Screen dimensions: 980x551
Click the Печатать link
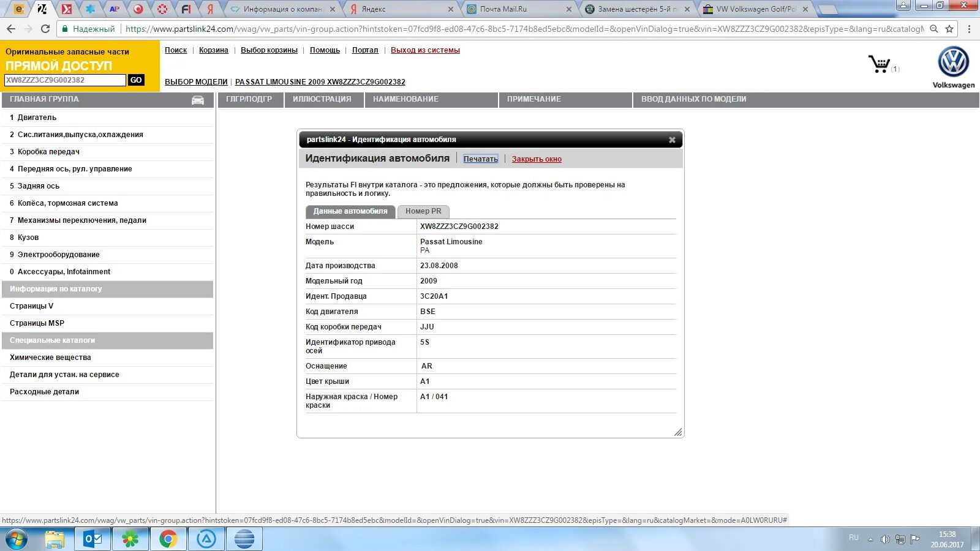tap(481, 159)
